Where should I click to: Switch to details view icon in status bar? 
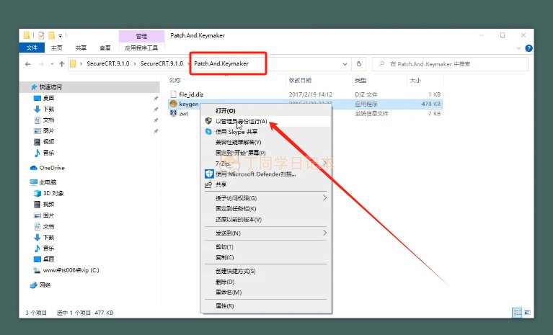pyautogui.click(x=517, y=313)
